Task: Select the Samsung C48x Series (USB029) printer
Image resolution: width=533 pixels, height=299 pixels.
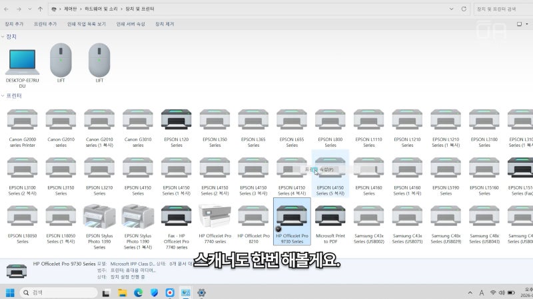Action: click(x=446, y=224)
